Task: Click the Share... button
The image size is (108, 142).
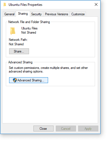Action: (x=19, y=51)
